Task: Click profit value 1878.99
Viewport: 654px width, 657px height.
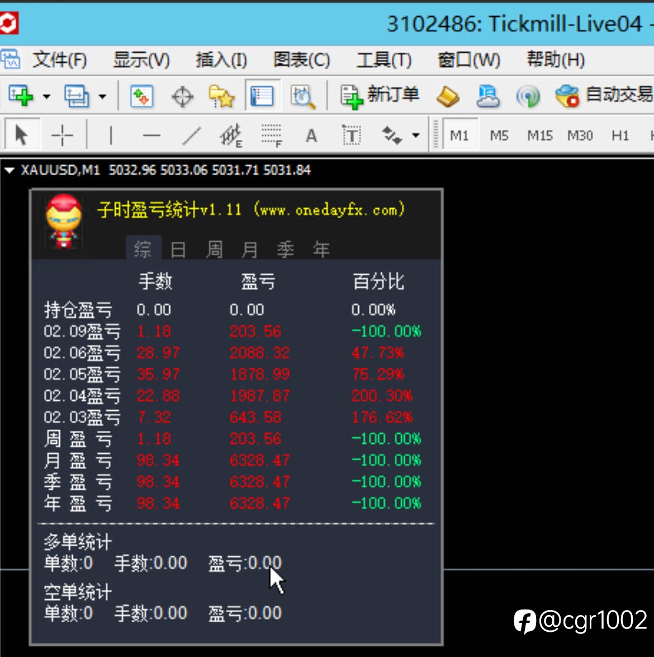Action: click(x=259, y=374)
